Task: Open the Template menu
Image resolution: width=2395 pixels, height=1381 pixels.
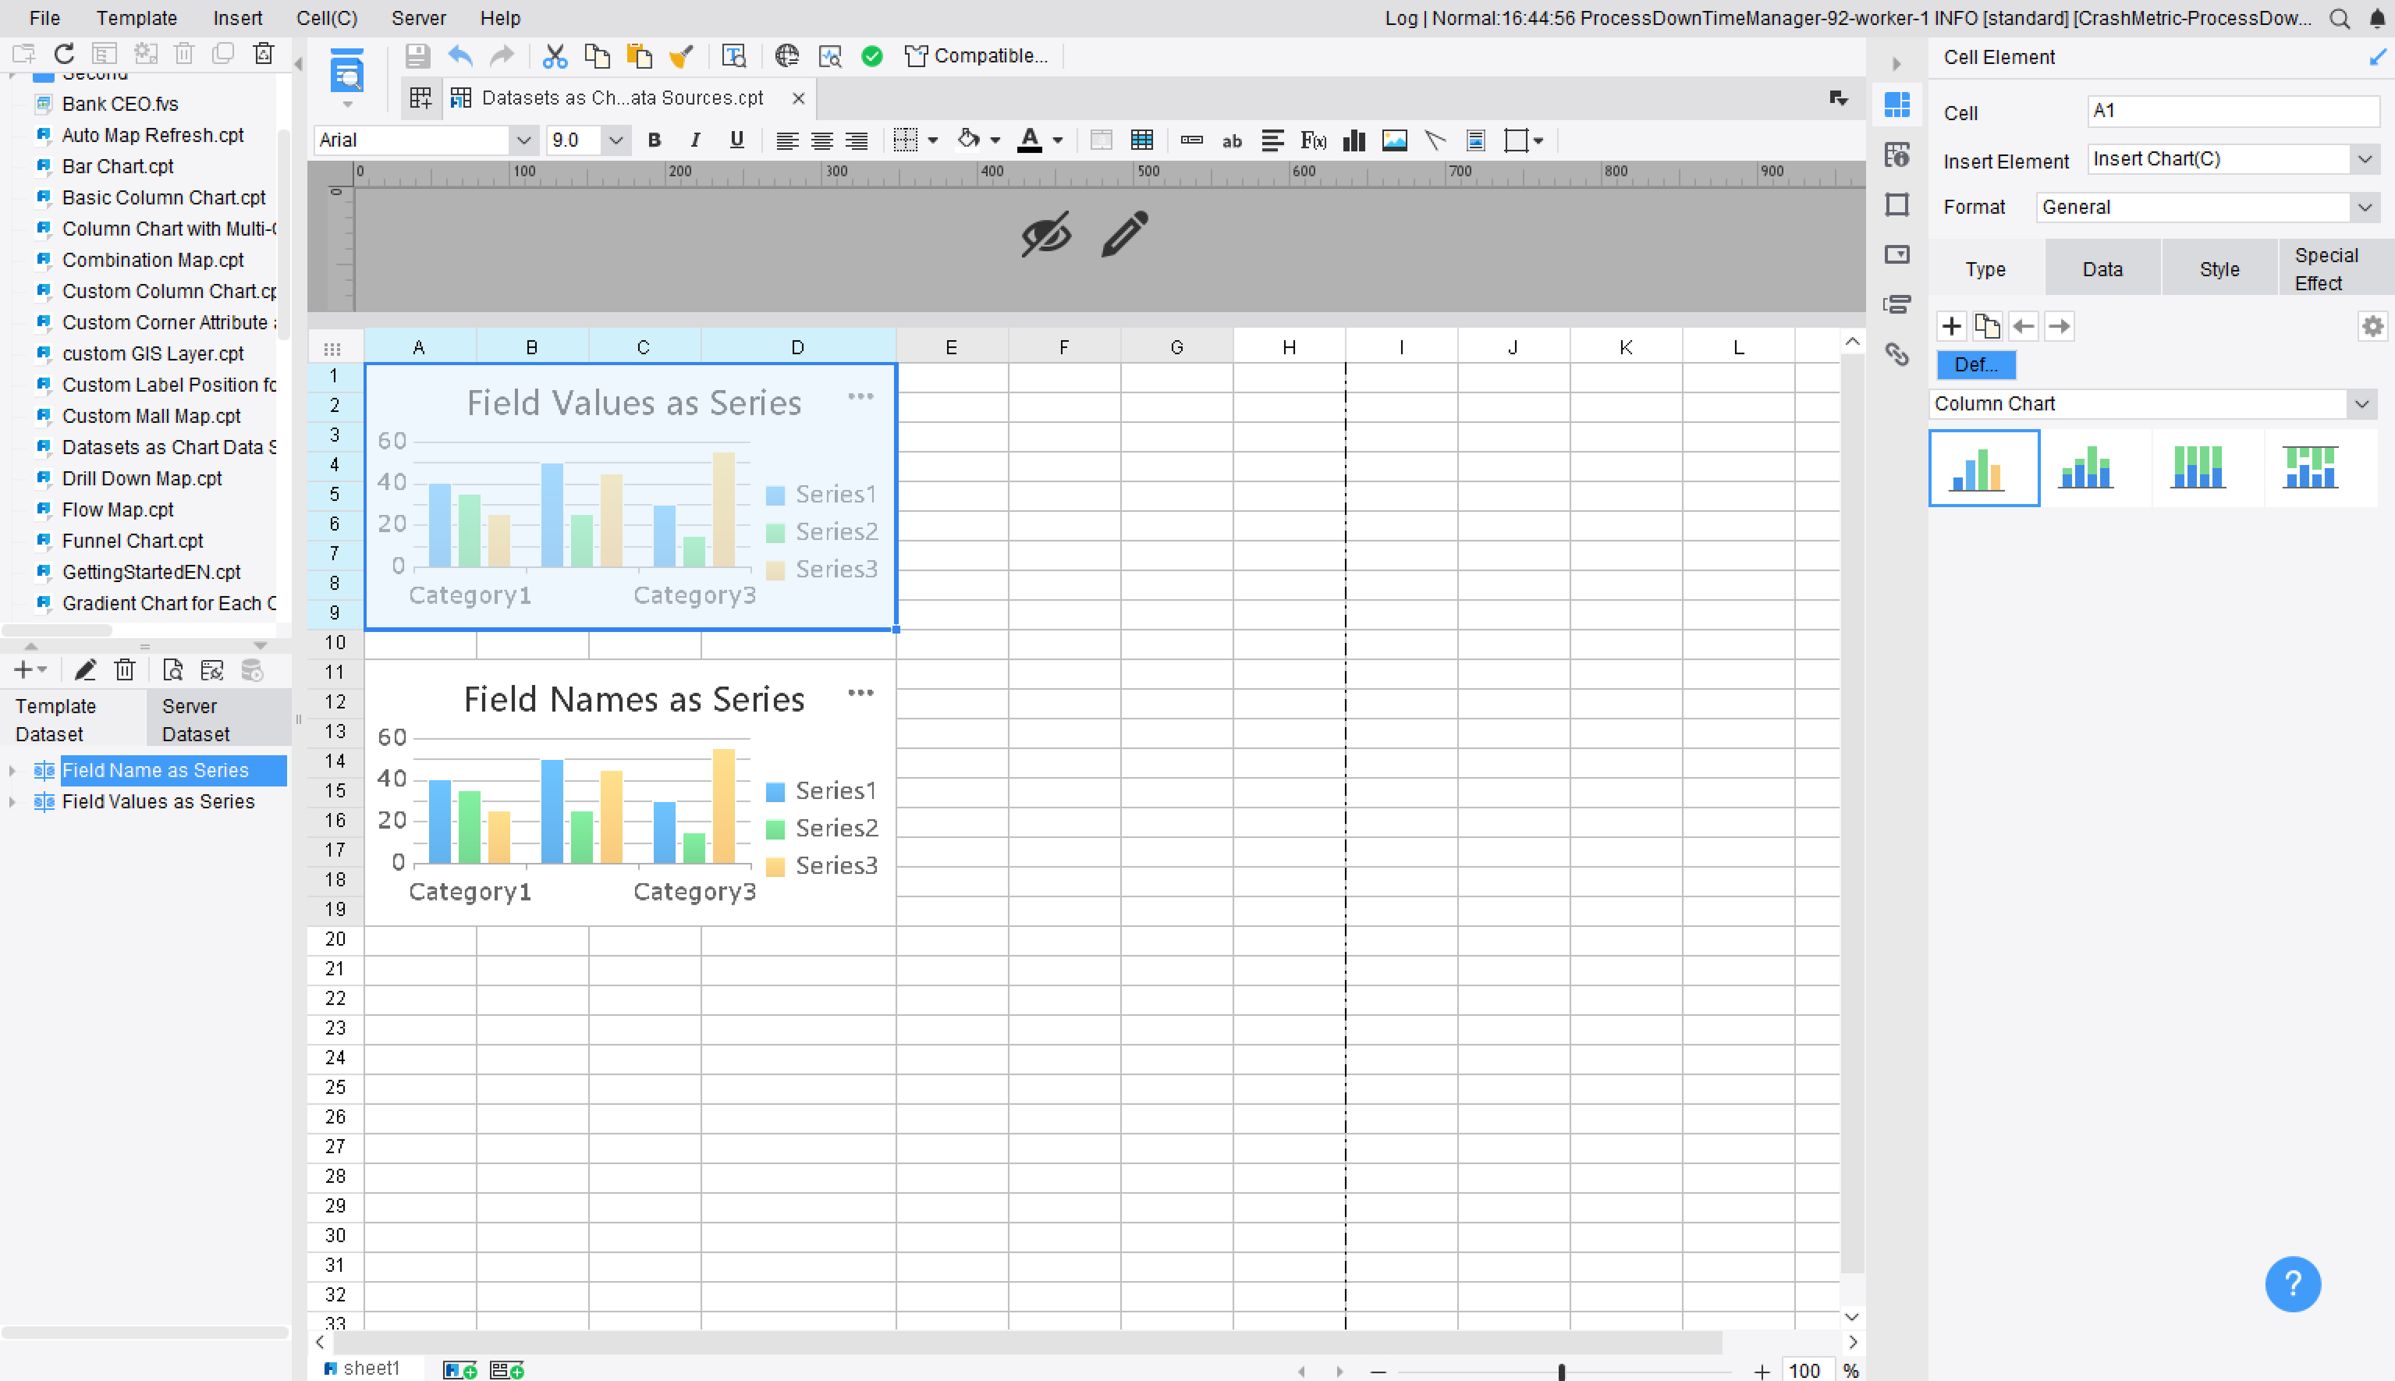Action: pos(137,18)
